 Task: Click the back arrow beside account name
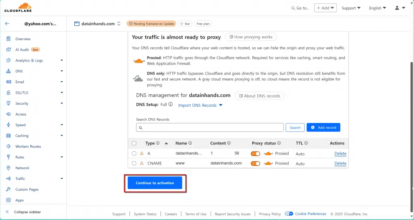click(7, 24)
